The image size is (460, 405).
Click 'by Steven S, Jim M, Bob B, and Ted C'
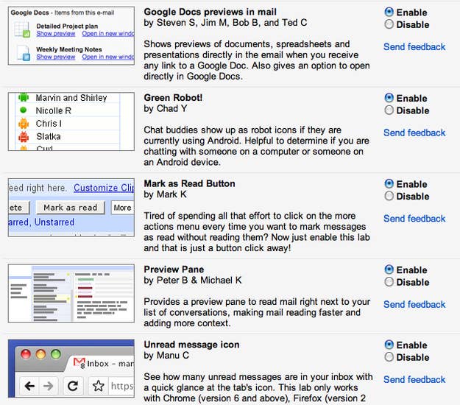pos(225,23)
